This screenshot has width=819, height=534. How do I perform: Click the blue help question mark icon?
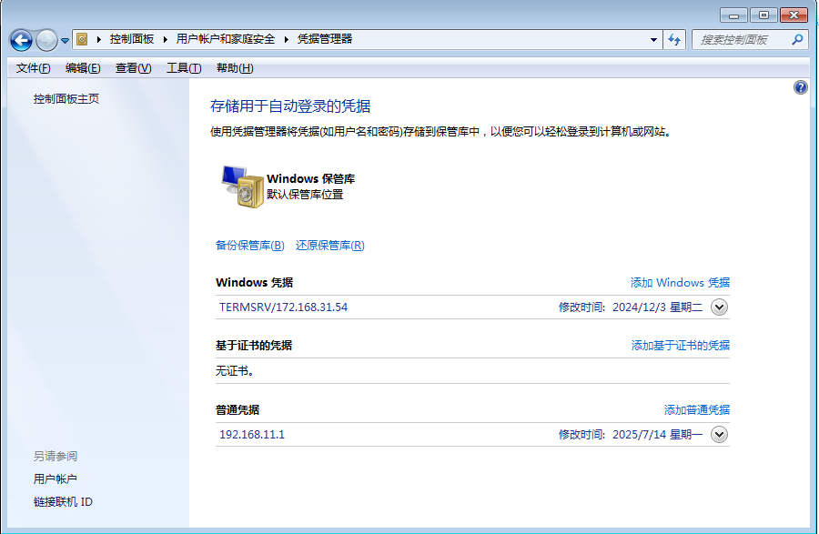click(801, 87)
